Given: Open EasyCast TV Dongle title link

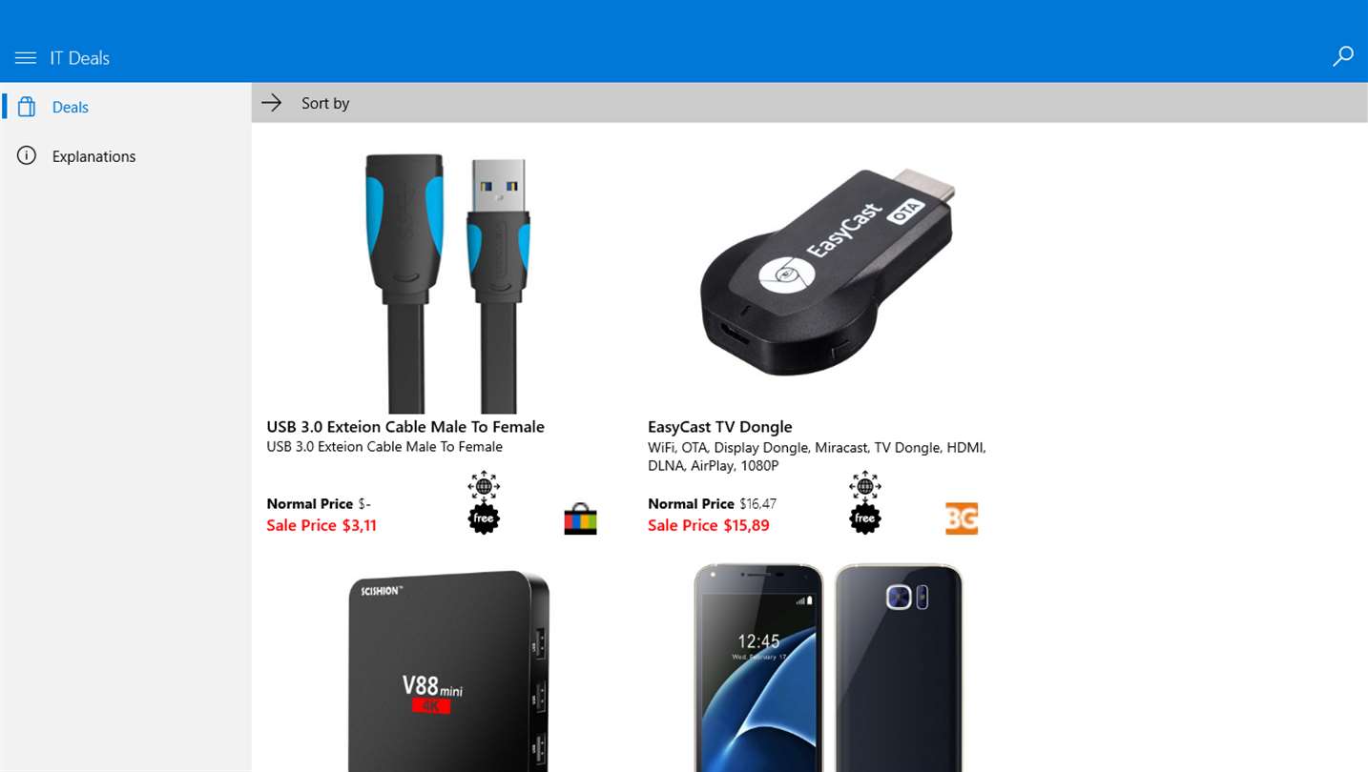Looking at the screenshot, I should coord(720,427).
